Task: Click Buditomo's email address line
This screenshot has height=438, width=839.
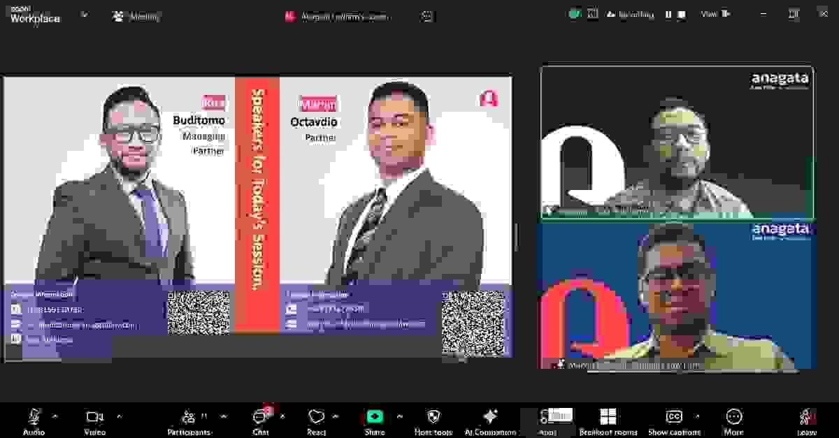Action: click(x=82, y=325)
